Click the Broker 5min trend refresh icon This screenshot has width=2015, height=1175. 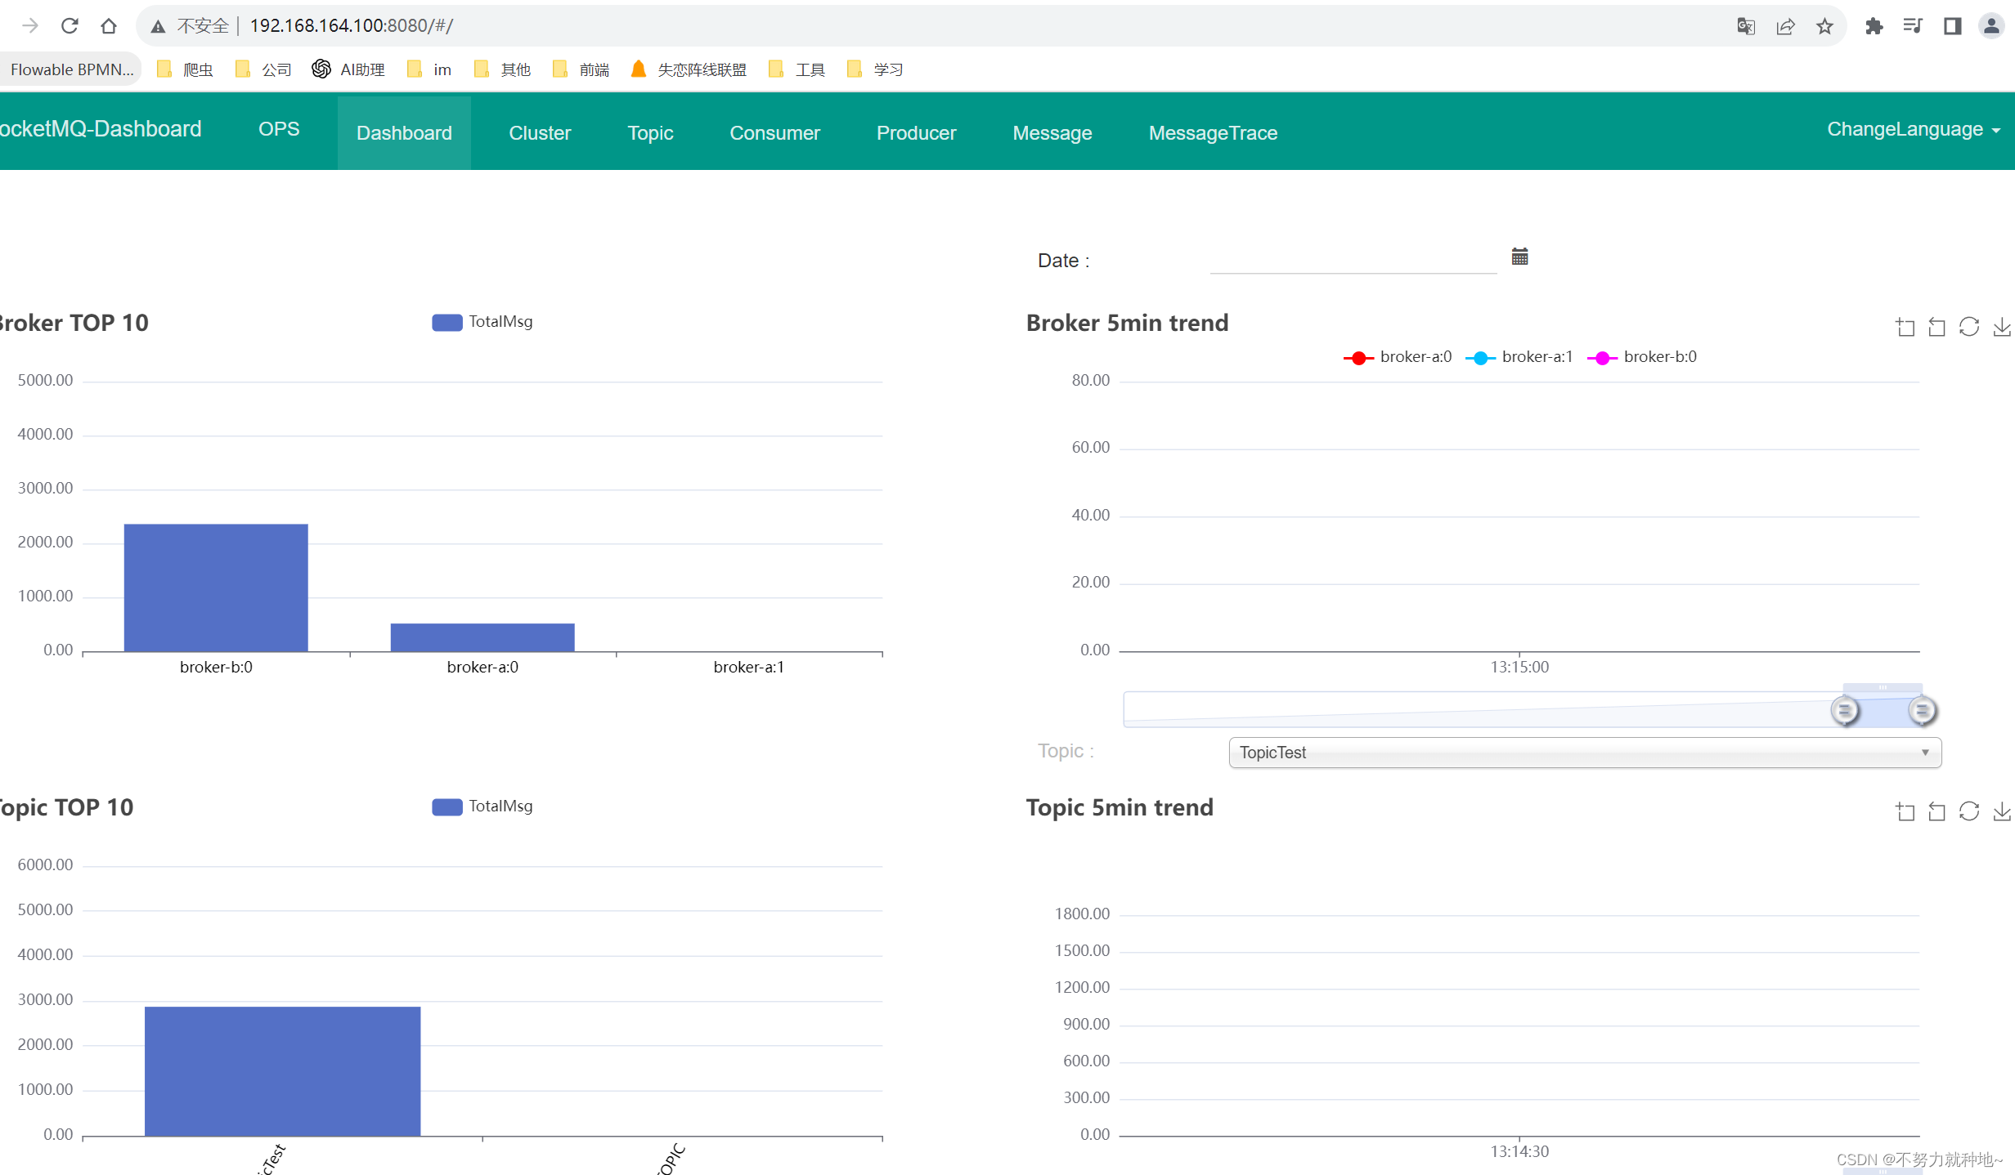[1970, 326]
